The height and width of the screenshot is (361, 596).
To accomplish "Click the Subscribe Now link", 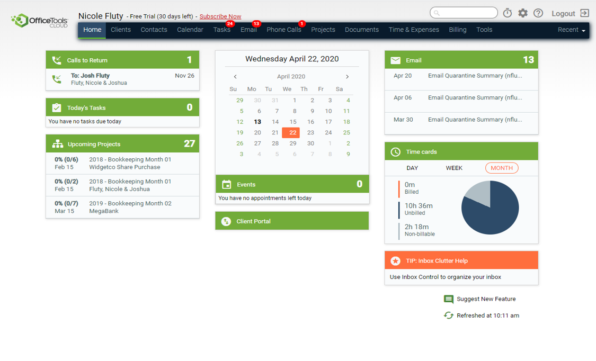I will 220,16.
